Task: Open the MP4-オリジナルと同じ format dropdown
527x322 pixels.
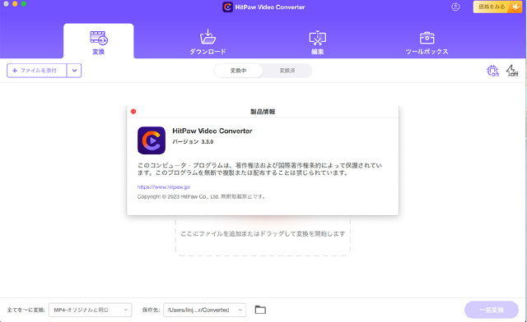Action: pyautogui.click(x=90, y=310)
